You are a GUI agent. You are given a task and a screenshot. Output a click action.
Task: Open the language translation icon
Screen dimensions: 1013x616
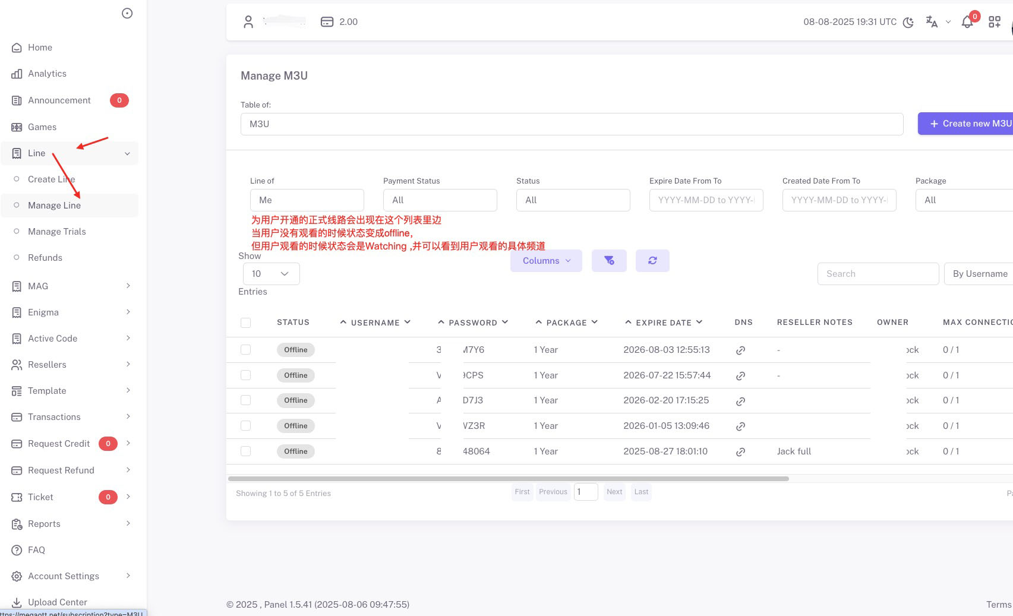click(x=932, y=22)
